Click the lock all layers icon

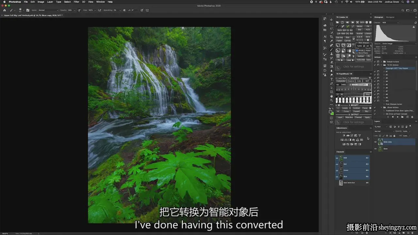coord(394,136)
